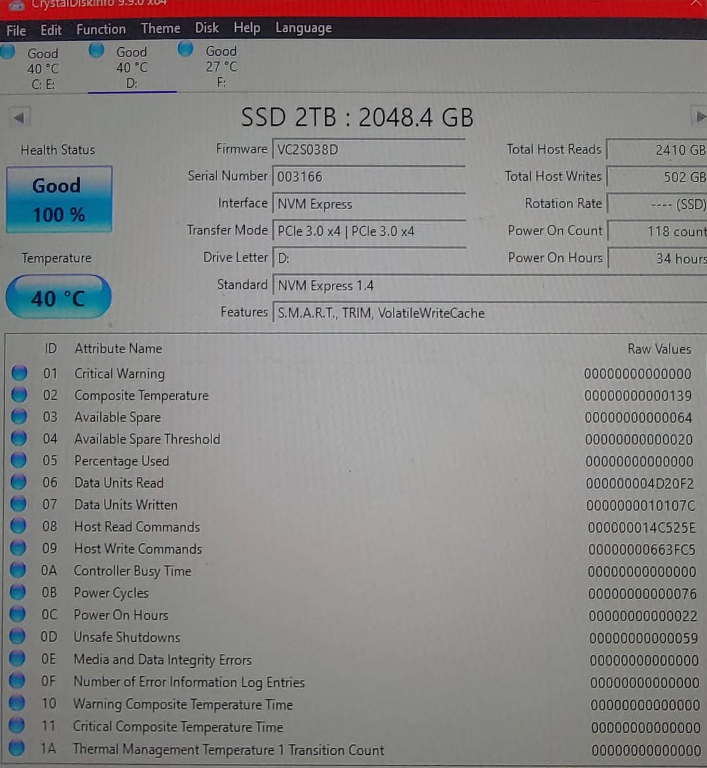Click the status icon for Error Information Log Entries

tap(16, 680)
